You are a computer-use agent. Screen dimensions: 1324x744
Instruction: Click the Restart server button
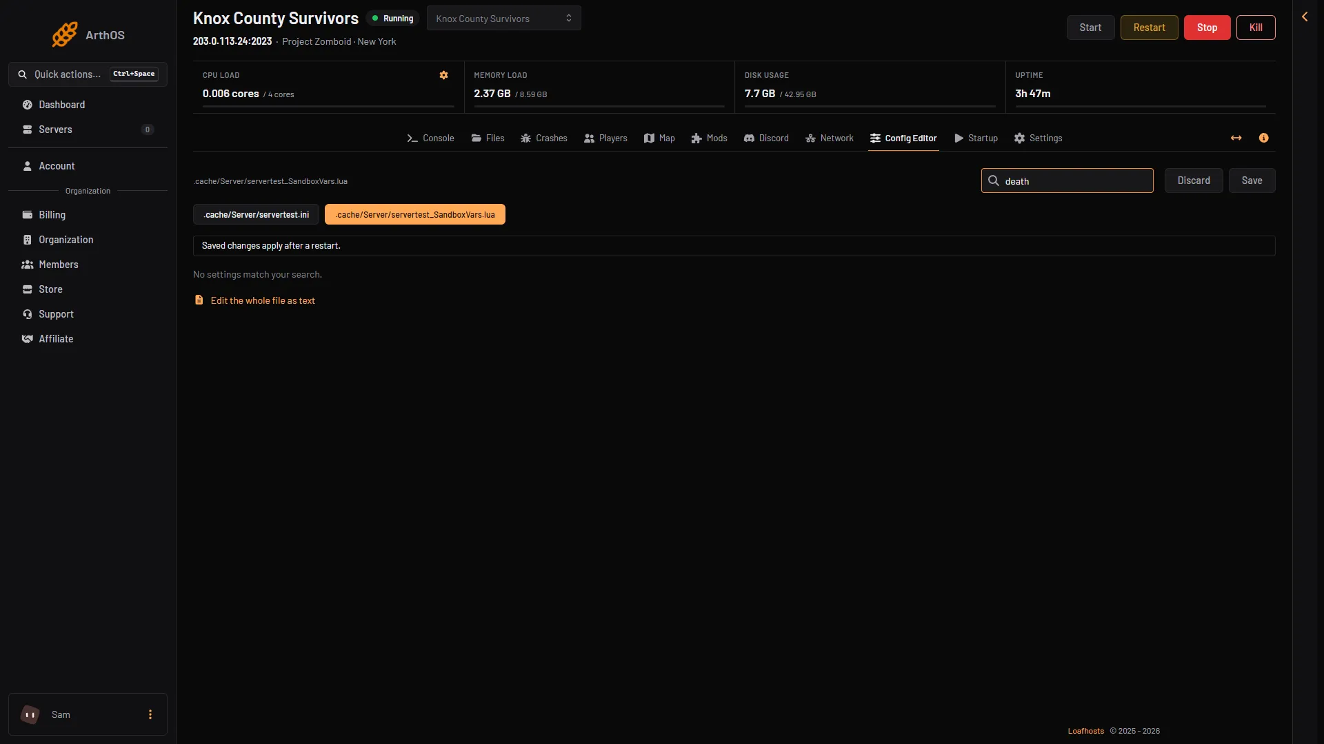[1149, 28]
